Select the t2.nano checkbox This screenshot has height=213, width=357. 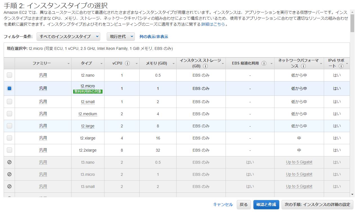[9, 75]
